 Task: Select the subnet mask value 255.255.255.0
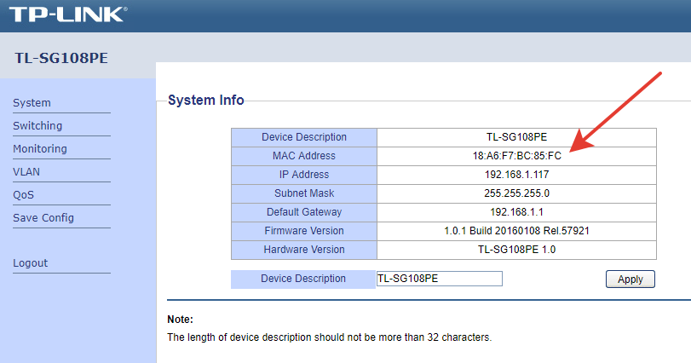516,193
